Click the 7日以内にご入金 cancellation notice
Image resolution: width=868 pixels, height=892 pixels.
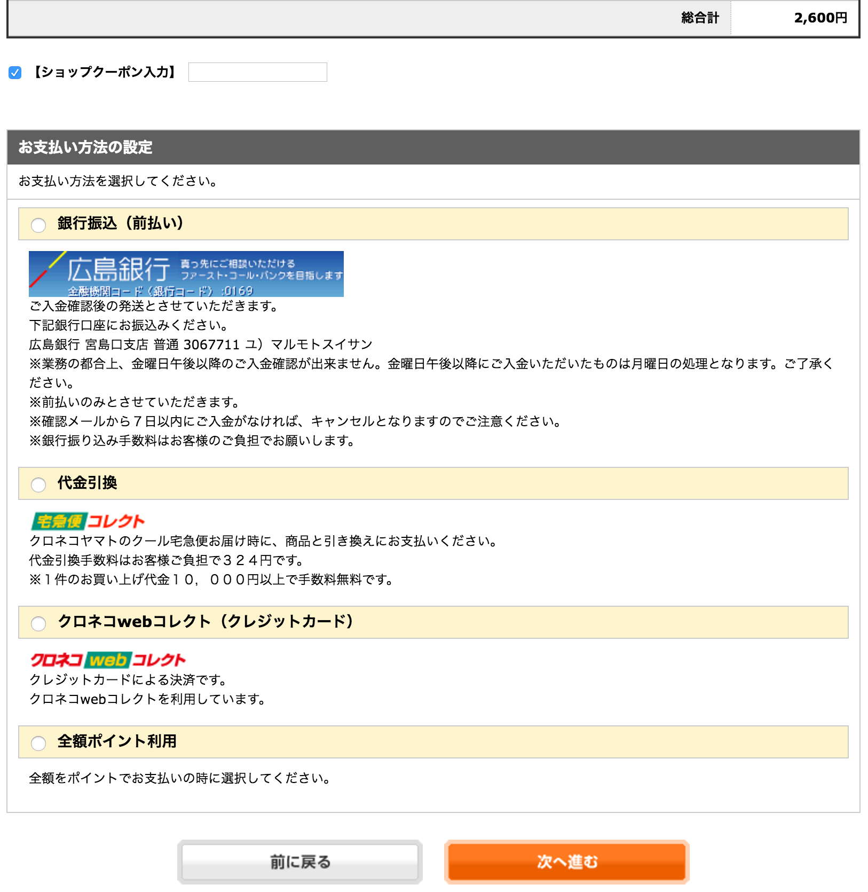tap(296, 421)
